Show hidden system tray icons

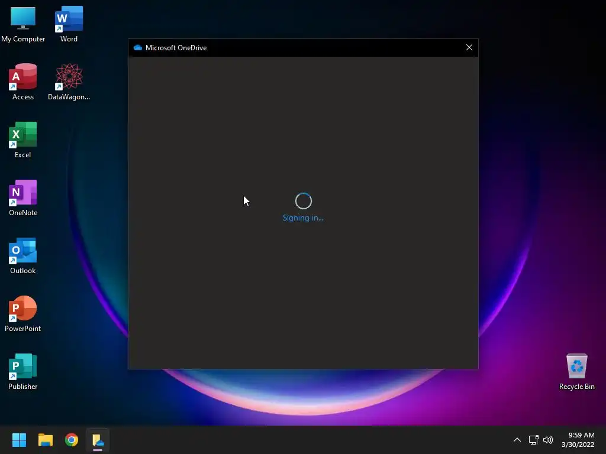(x=517, y=440)
